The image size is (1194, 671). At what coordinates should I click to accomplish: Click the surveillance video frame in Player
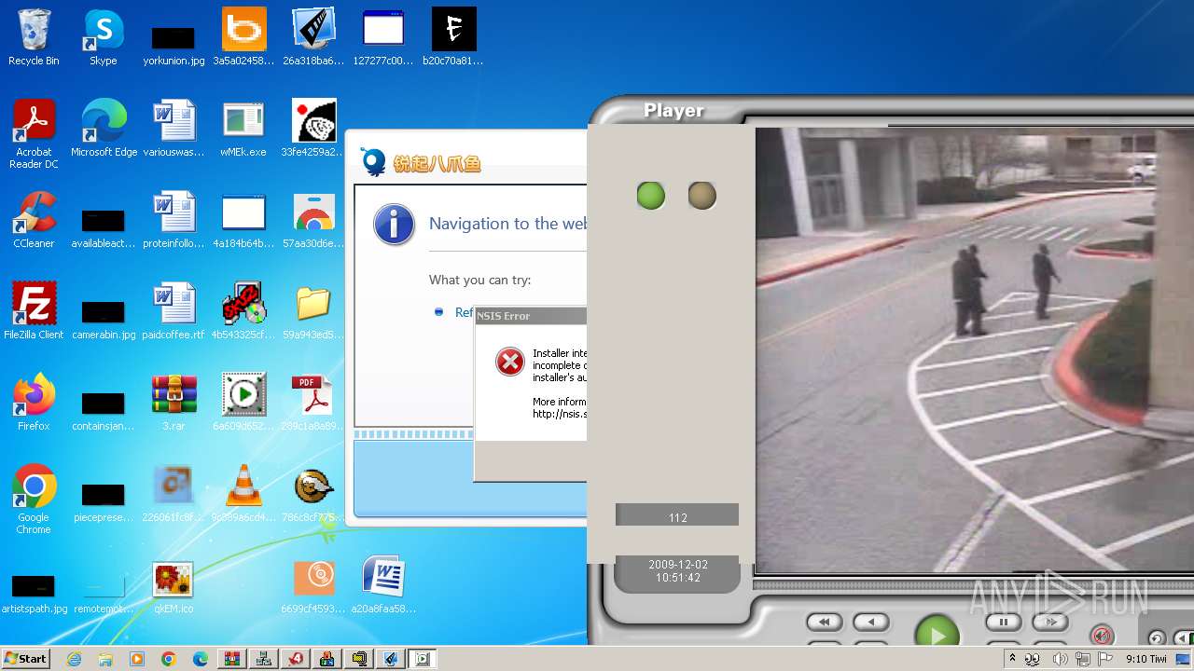tap(974, 350)
